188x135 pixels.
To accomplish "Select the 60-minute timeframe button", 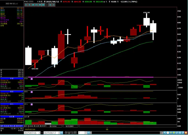I will pos(43,5).
